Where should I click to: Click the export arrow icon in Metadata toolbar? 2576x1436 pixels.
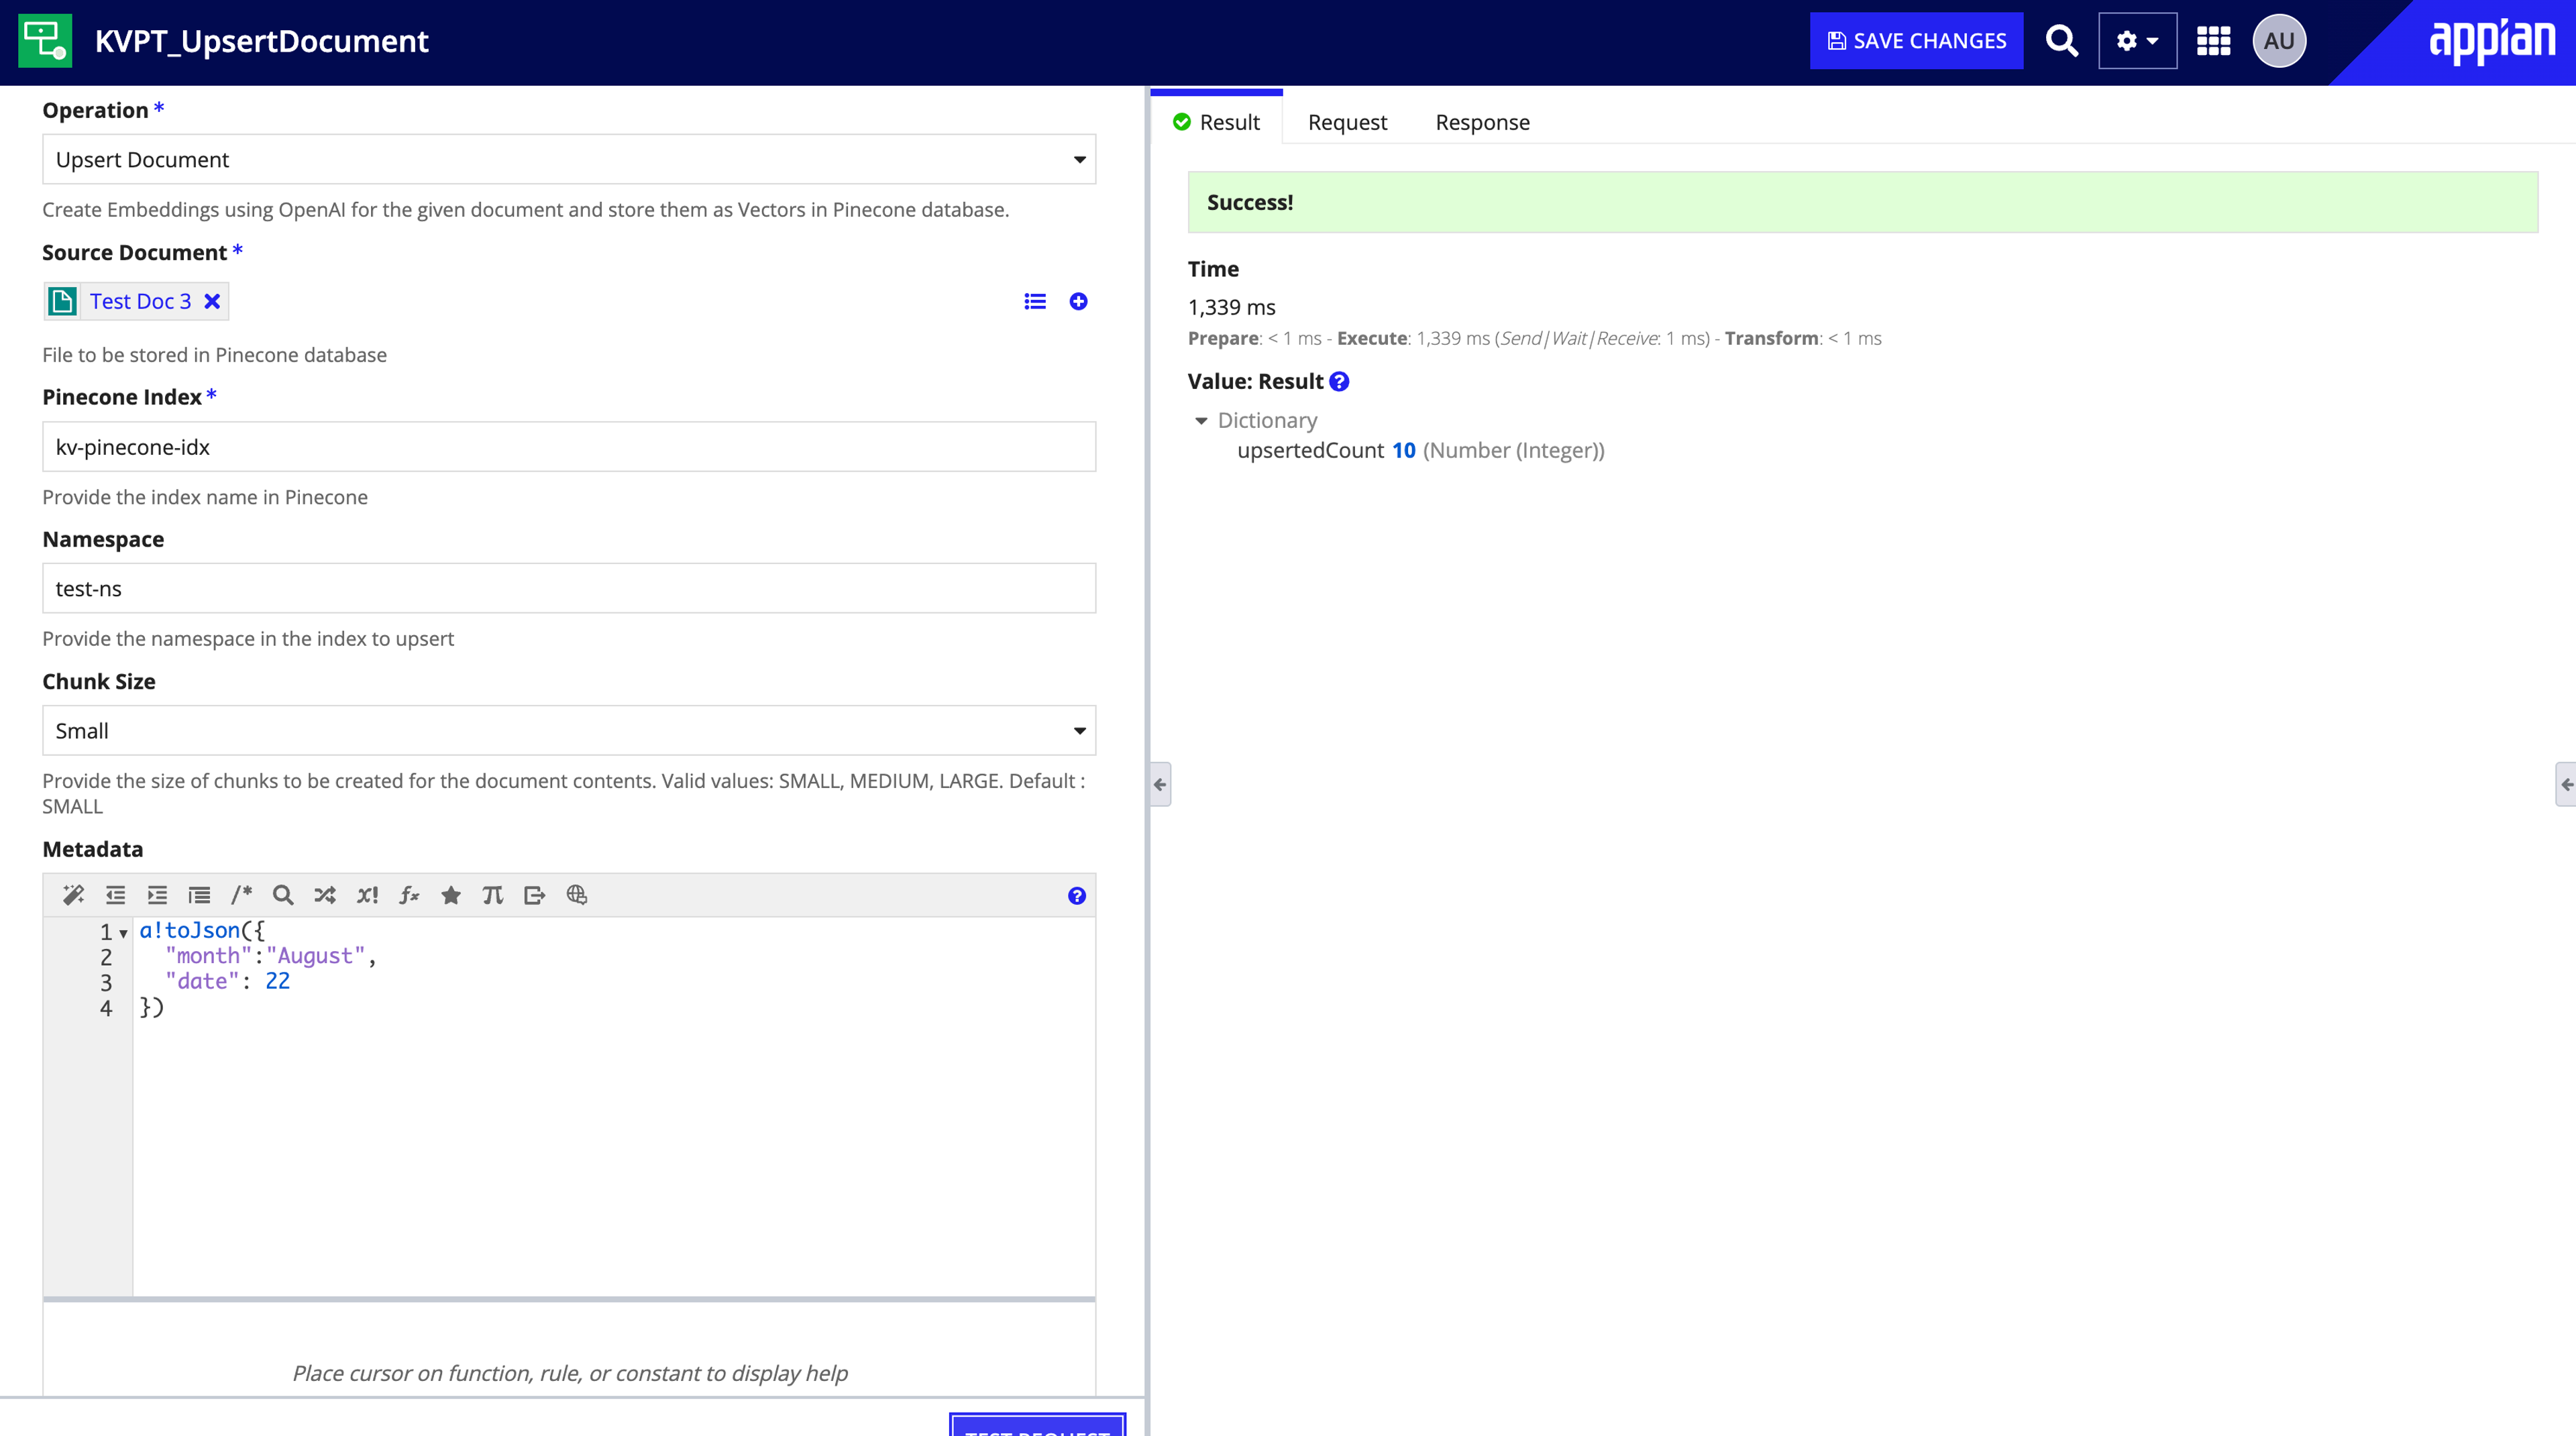pos(534,895)
